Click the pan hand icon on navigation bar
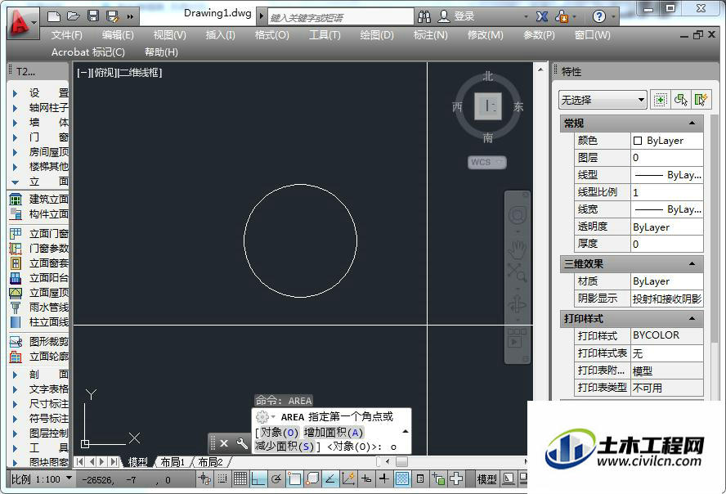 pyautogui.click(x=518, y=249)
